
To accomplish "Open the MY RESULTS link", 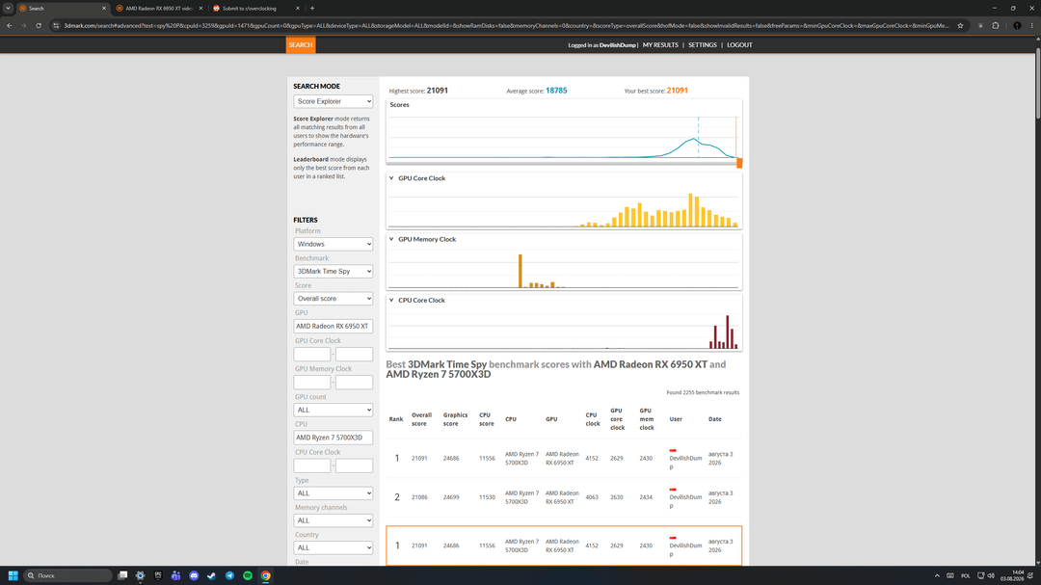I will click(x=660, y=45).
